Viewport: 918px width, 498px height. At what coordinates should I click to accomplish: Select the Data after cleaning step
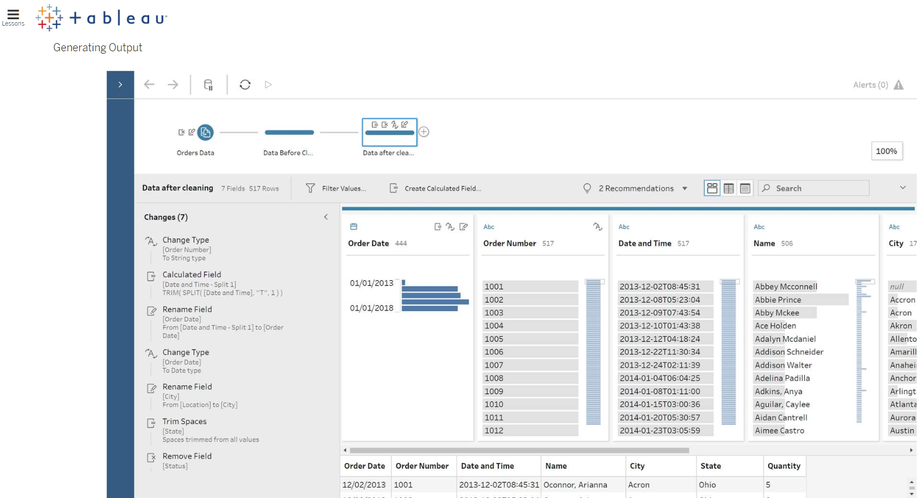click(389, 132)
